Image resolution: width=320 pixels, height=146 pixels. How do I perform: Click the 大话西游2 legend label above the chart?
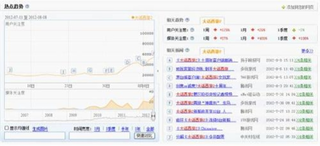coord(142,18)
